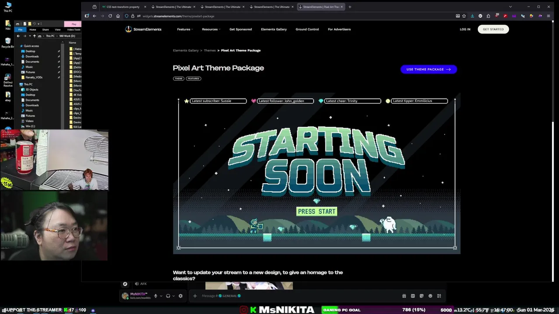The image size is (559, 314).
Task: Click the Starting Soon theme preview image
Action: [317, 173]
